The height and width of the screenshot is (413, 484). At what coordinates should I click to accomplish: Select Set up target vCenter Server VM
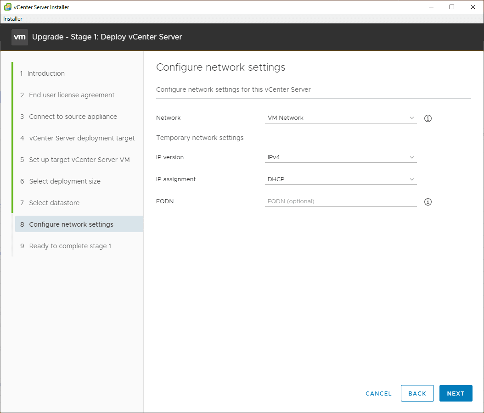tap(79, 160)
